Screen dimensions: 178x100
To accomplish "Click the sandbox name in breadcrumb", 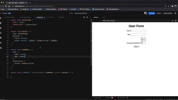I will click(80, 13).
